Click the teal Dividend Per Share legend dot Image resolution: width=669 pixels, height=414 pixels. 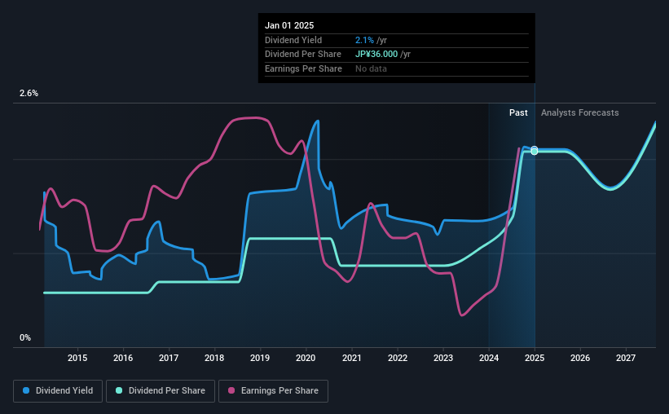pyautogui.click(x=119, y=390)
